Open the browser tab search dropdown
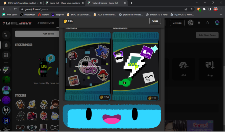The height and width of the screenshot is (132, 225). click(197, 2)
